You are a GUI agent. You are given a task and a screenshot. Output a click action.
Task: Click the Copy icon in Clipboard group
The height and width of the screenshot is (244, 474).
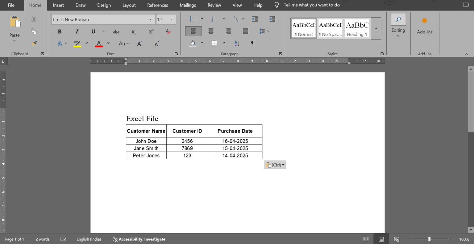pos(34,31)
